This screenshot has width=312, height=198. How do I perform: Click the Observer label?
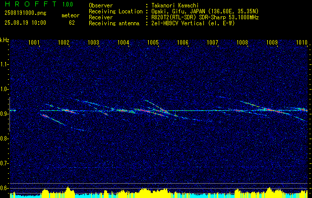coord(101,5)
